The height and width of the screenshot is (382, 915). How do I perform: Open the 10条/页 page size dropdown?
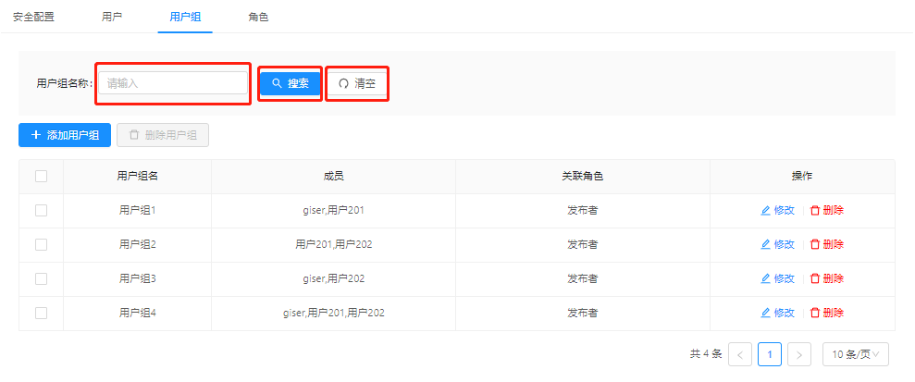click(855, 354)
